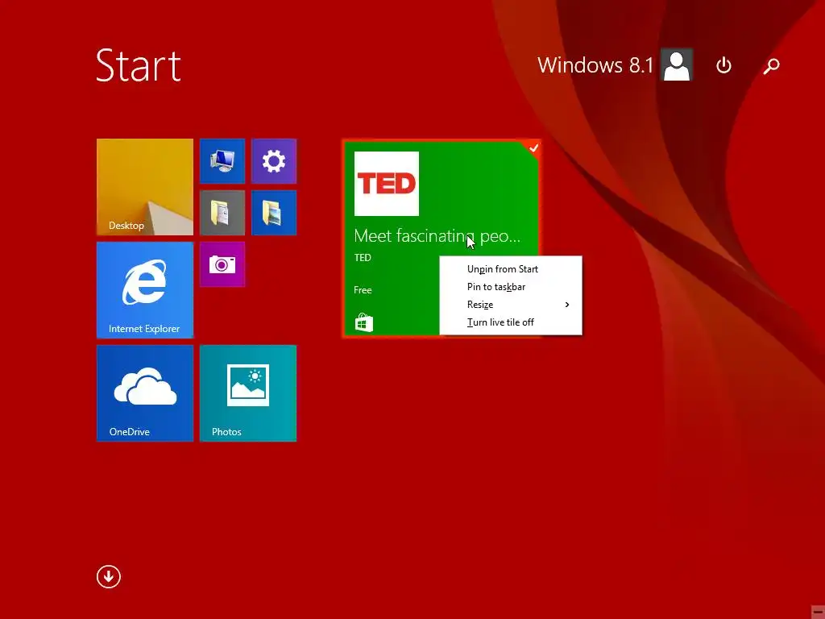The height and width of the screenshot is (619, 825).
Task: Open the search magnifier icon
Action: pyautogui.click(x=771, y=66)
